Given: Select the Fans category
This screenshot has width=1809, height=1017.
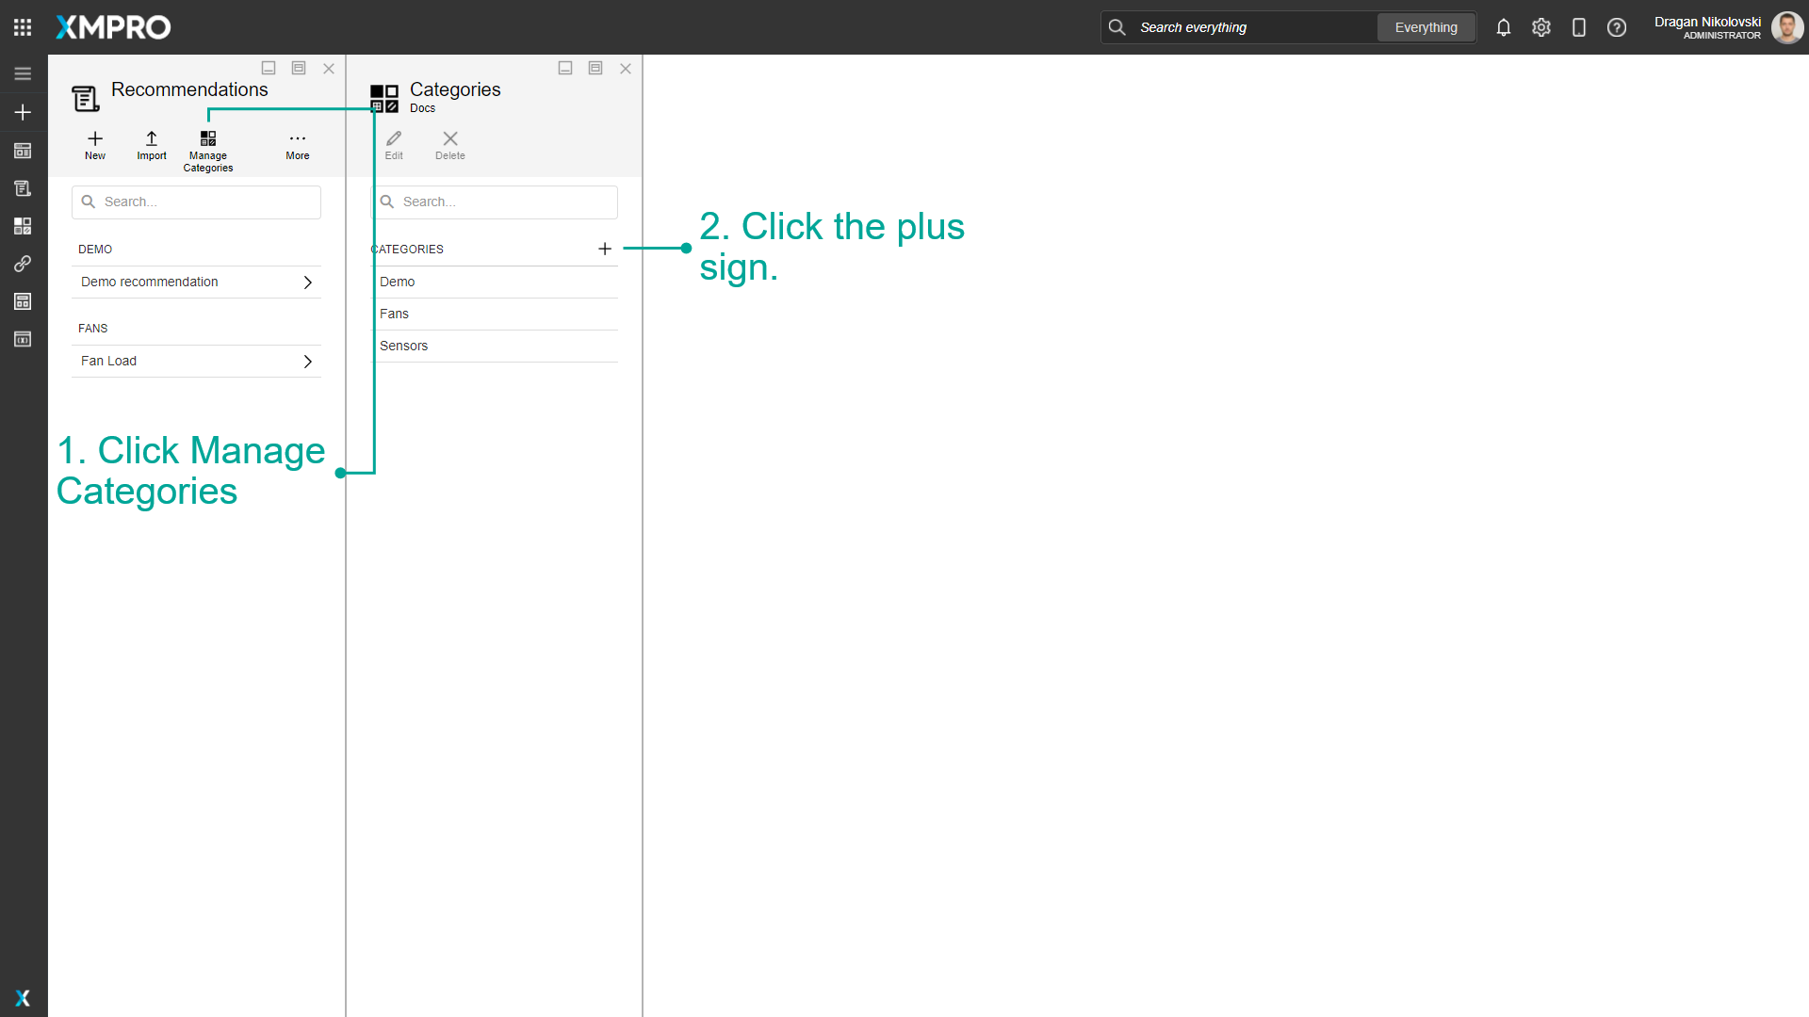Looking at the screenshot, I should (x=496, y=315).
